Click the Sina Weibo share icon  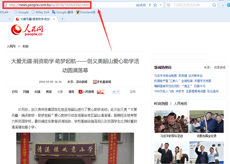[99, 92]
